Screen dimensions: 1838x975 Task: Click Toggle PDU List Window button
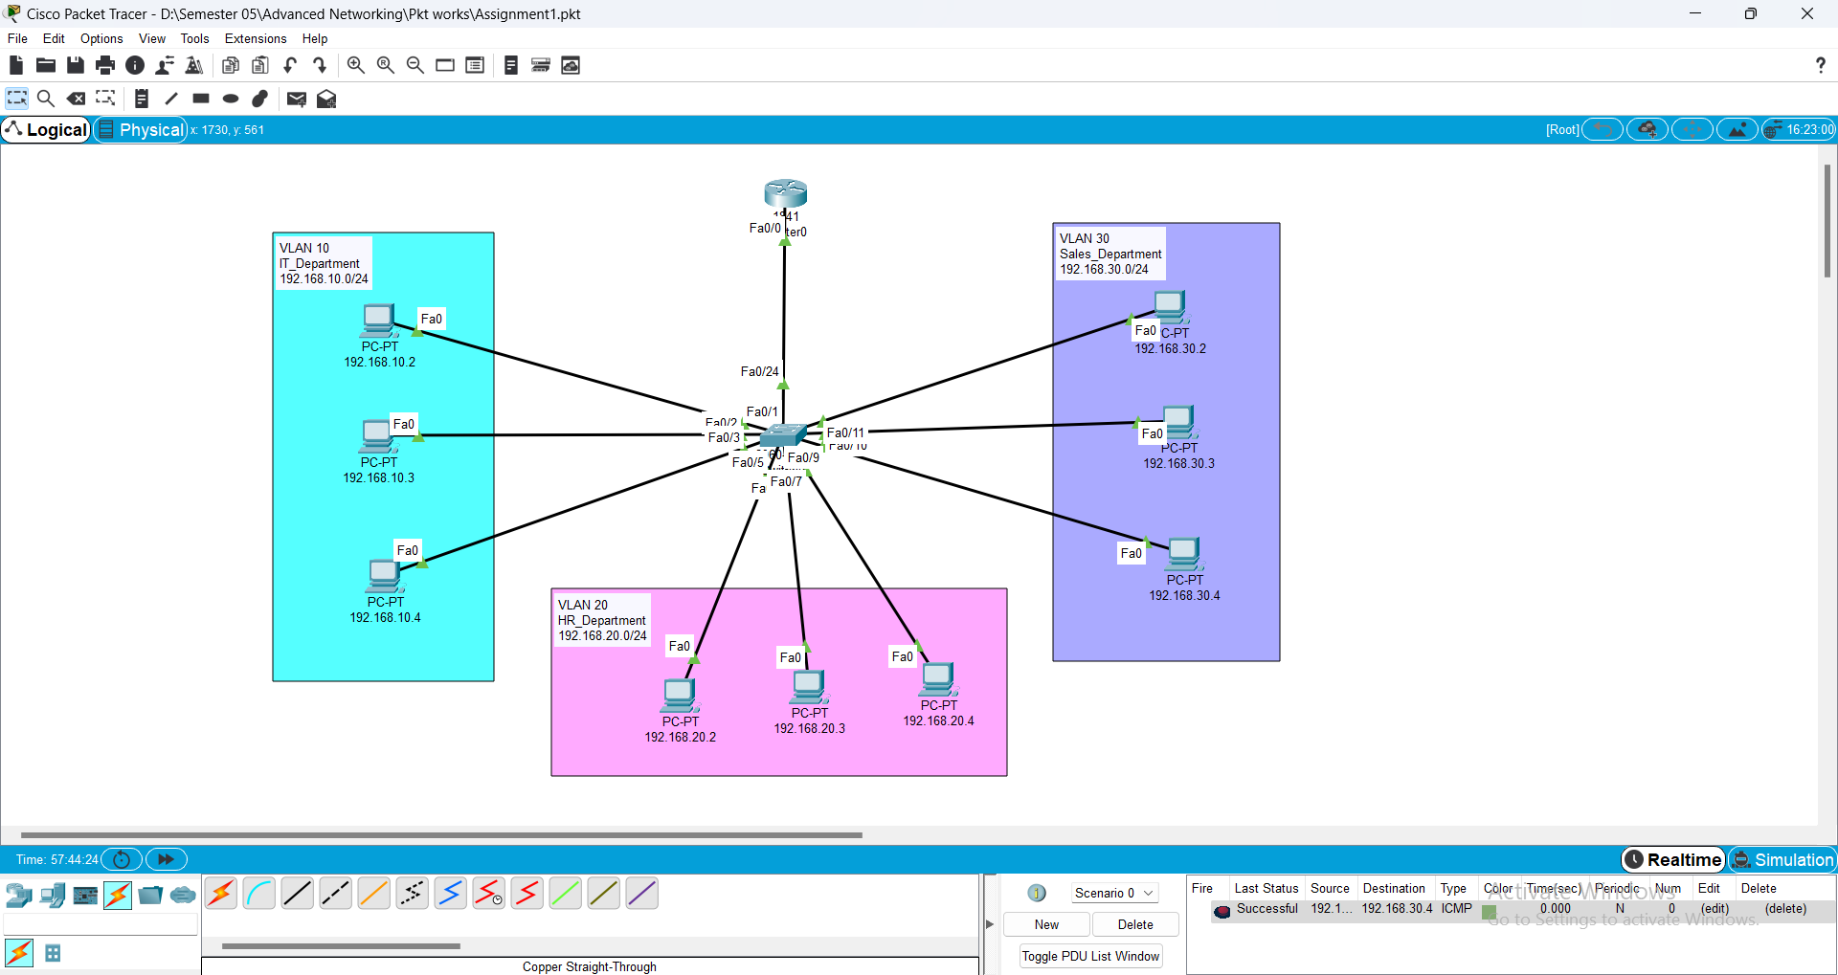tap(1090, 956)
